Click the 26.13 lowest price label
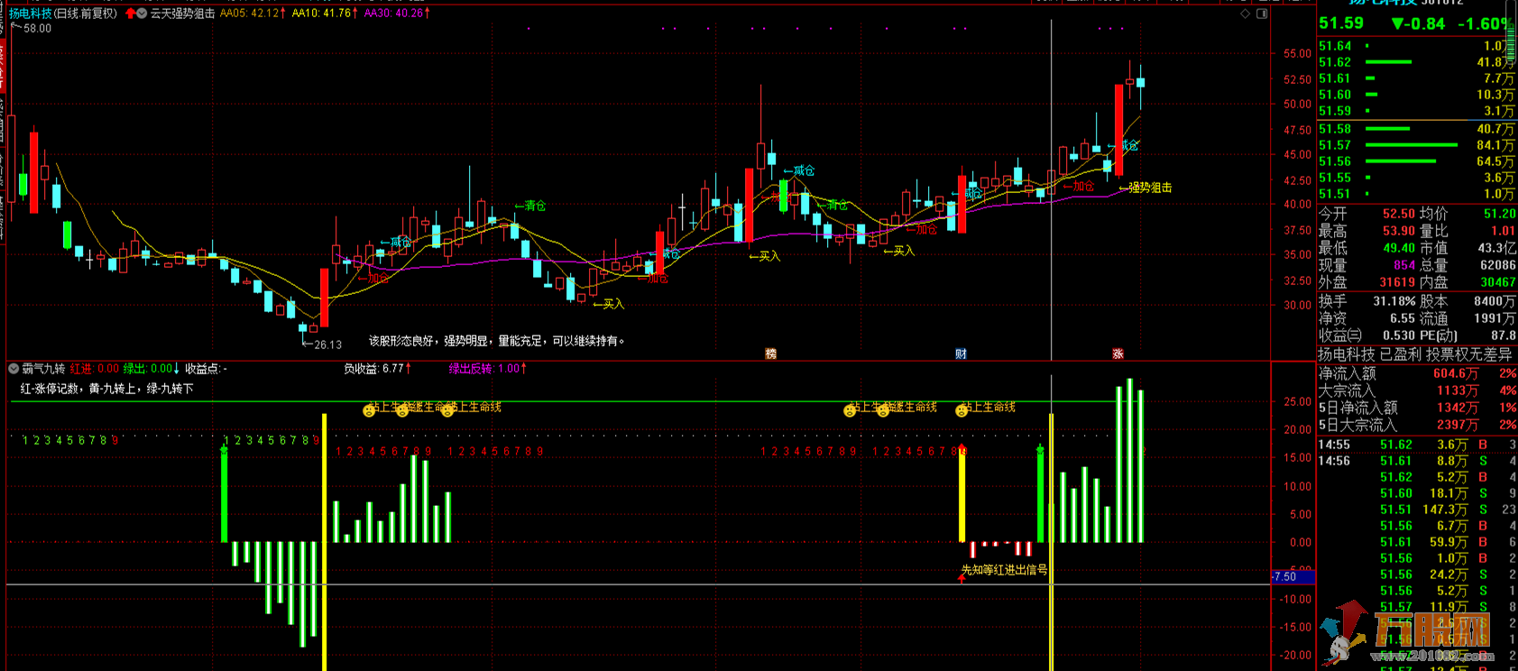 tap(327, 345)
